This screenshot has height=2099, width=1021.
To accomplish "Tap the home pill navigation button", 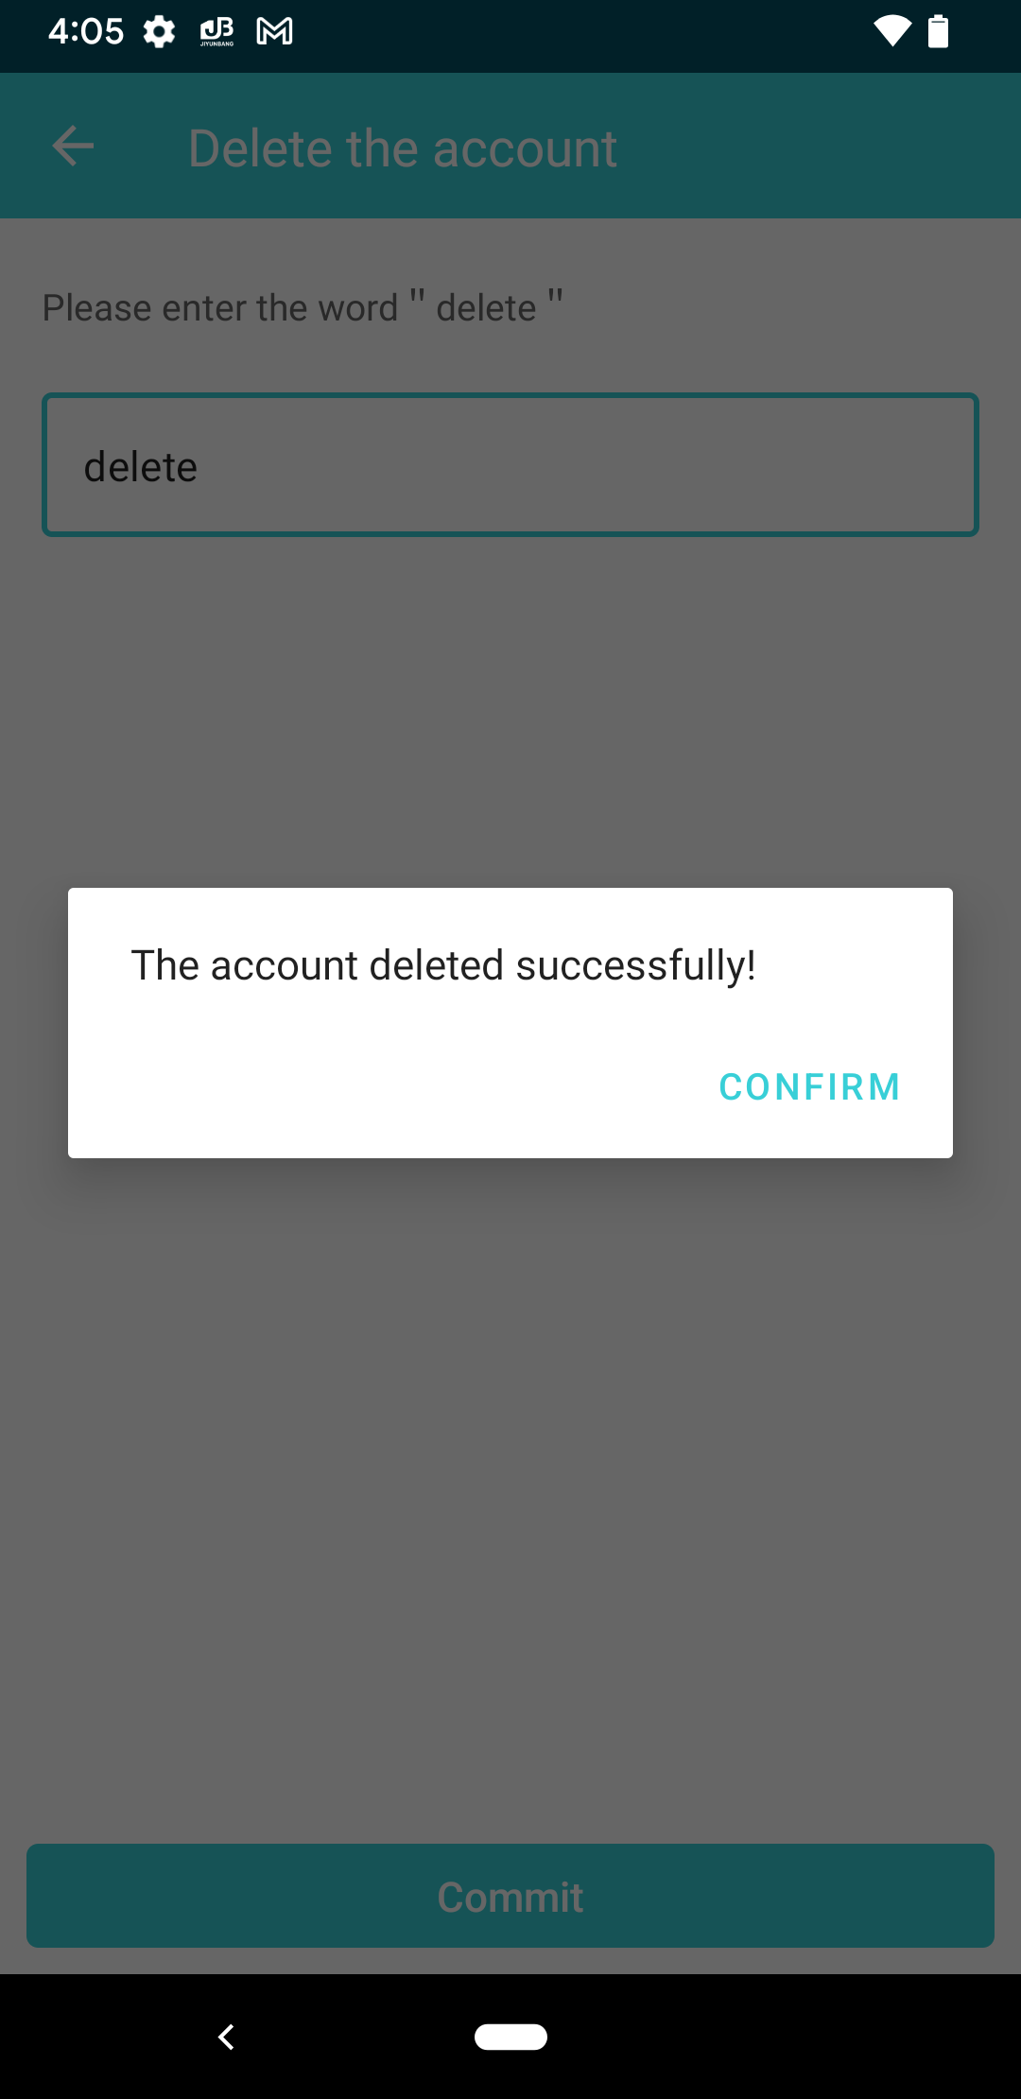I will click(510, 2037).
